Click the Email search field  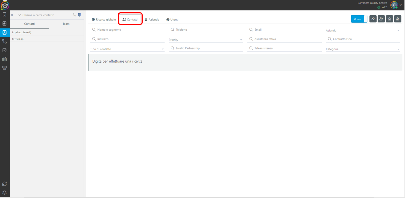coord(284,30)
